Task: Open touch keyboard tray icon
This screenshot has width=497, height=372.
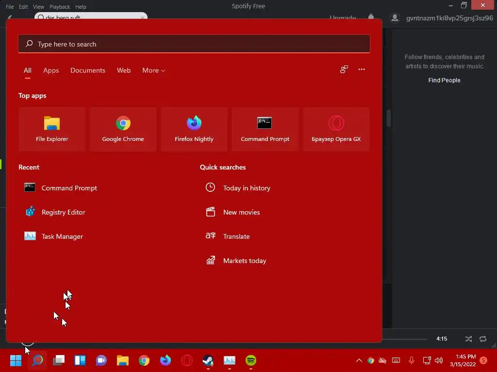Action: point(396,360)
